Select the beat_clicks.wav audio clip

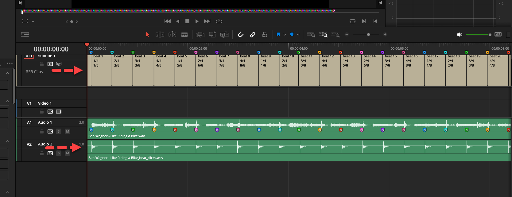pyautogui.click(x=299, y=151)
